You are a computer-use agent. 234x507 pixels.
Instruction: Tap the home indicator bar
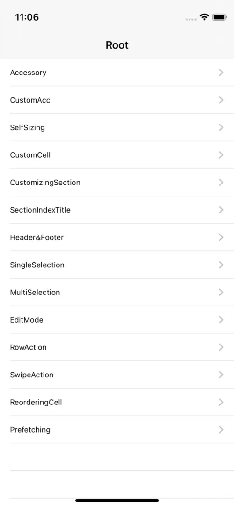click(117, 500)
